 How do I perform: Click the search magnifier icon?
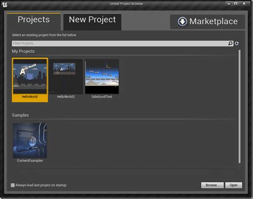(231, 44)
